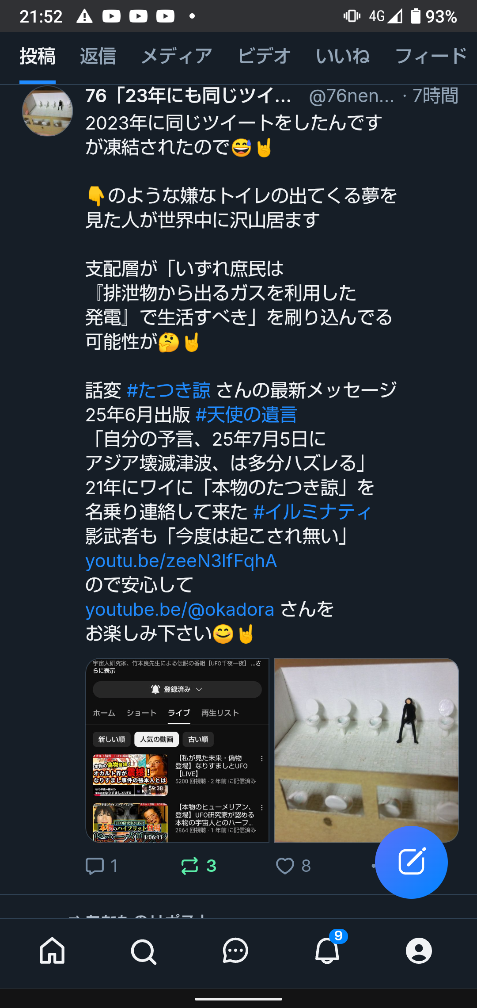The height and width of the screenshot is (1008, 477).
Task: Open the poster's round profile avatar
Action: tap(47, 111)
